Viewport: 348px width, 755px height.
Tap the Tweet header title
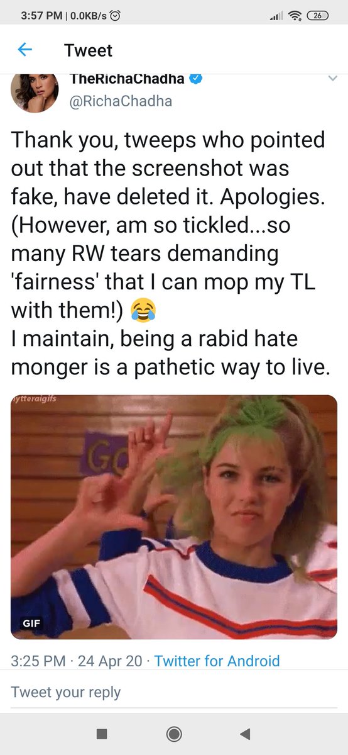(88, 50)
